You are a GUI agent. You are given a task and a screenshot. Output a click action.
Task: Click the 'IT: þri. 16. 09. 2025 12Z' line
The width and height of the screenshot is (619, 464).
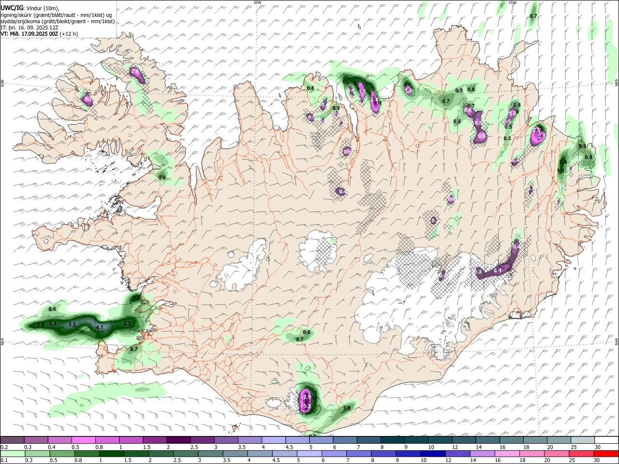(29, 28)
